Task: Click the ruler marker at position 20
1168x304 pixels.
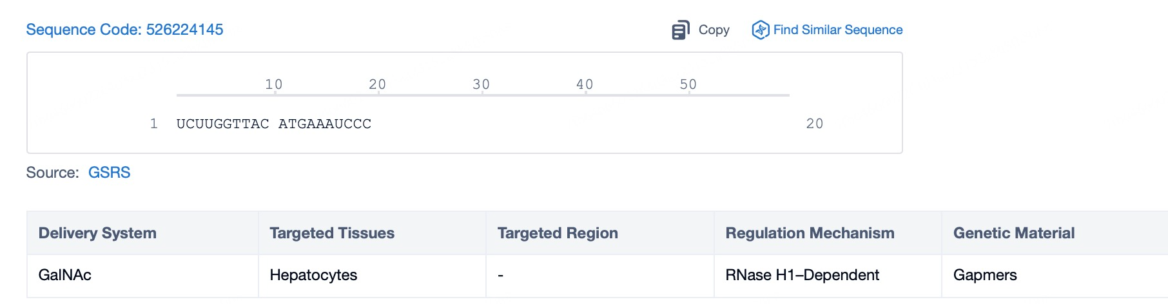Action: click(x=378, y=84)
